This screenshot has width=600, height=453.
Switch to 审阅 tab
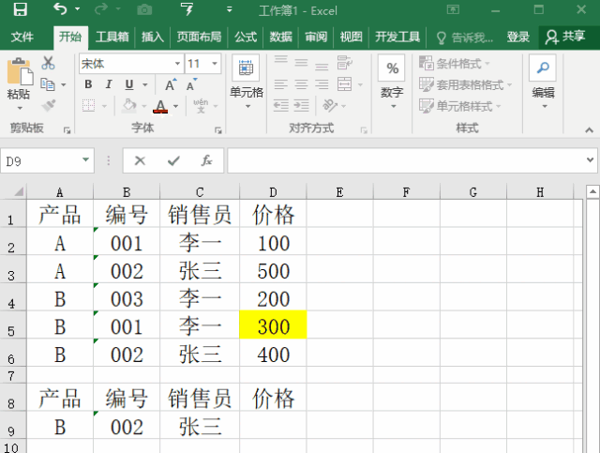click(316, 37)
